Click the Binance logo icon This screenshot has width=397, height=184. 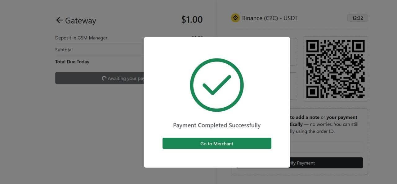point(235,18)
